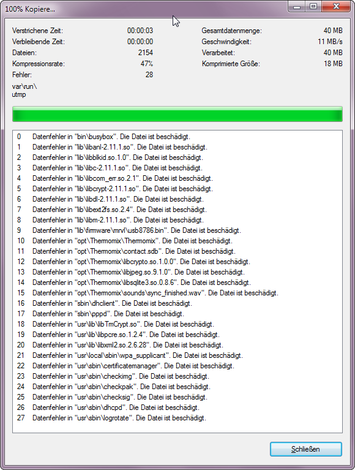Select error row "sync_finished.wav"

pyautogui.click(x=177, y=293)
